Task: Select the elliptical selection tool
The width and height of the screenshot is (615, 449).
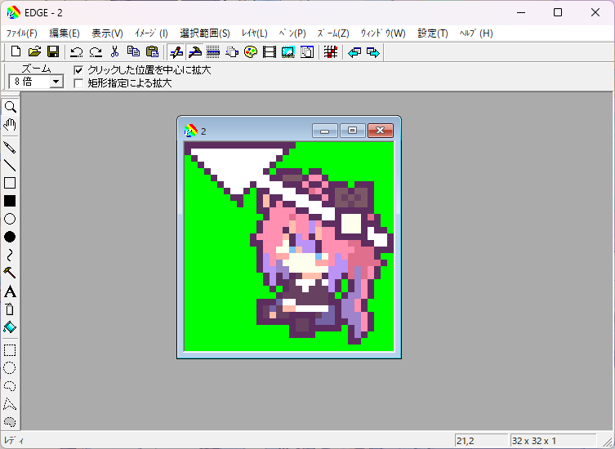Action: [x=10, y=368]
